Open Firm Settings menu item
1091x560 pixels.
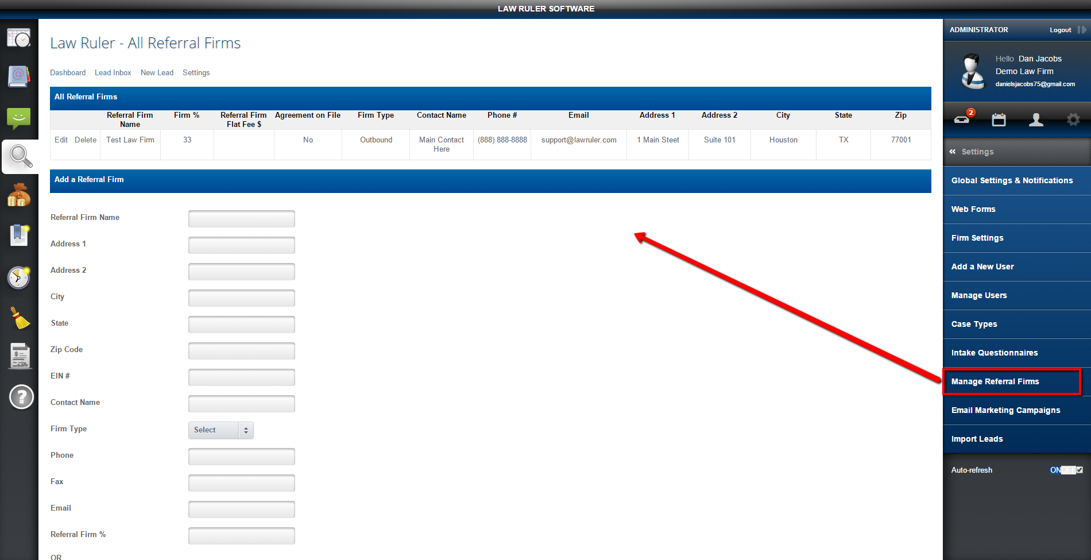(x=1017, y=238)
